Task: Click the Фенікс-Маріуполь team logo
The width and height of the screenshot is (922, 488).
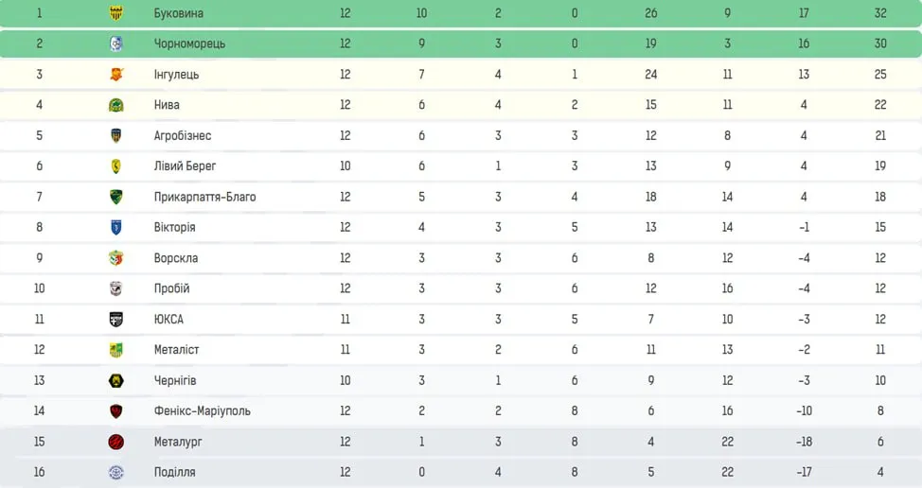Action: pos(116,410)
